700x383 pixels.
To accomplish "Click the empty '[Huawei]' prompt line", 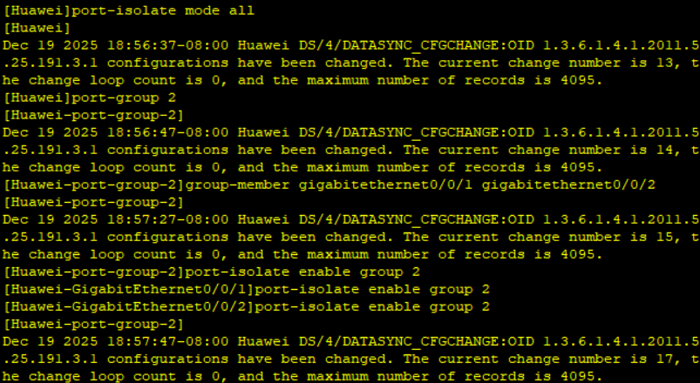I will [x=37, y=28].
